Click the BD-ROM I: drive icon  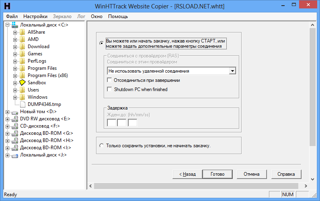click(x=15, y=148)
